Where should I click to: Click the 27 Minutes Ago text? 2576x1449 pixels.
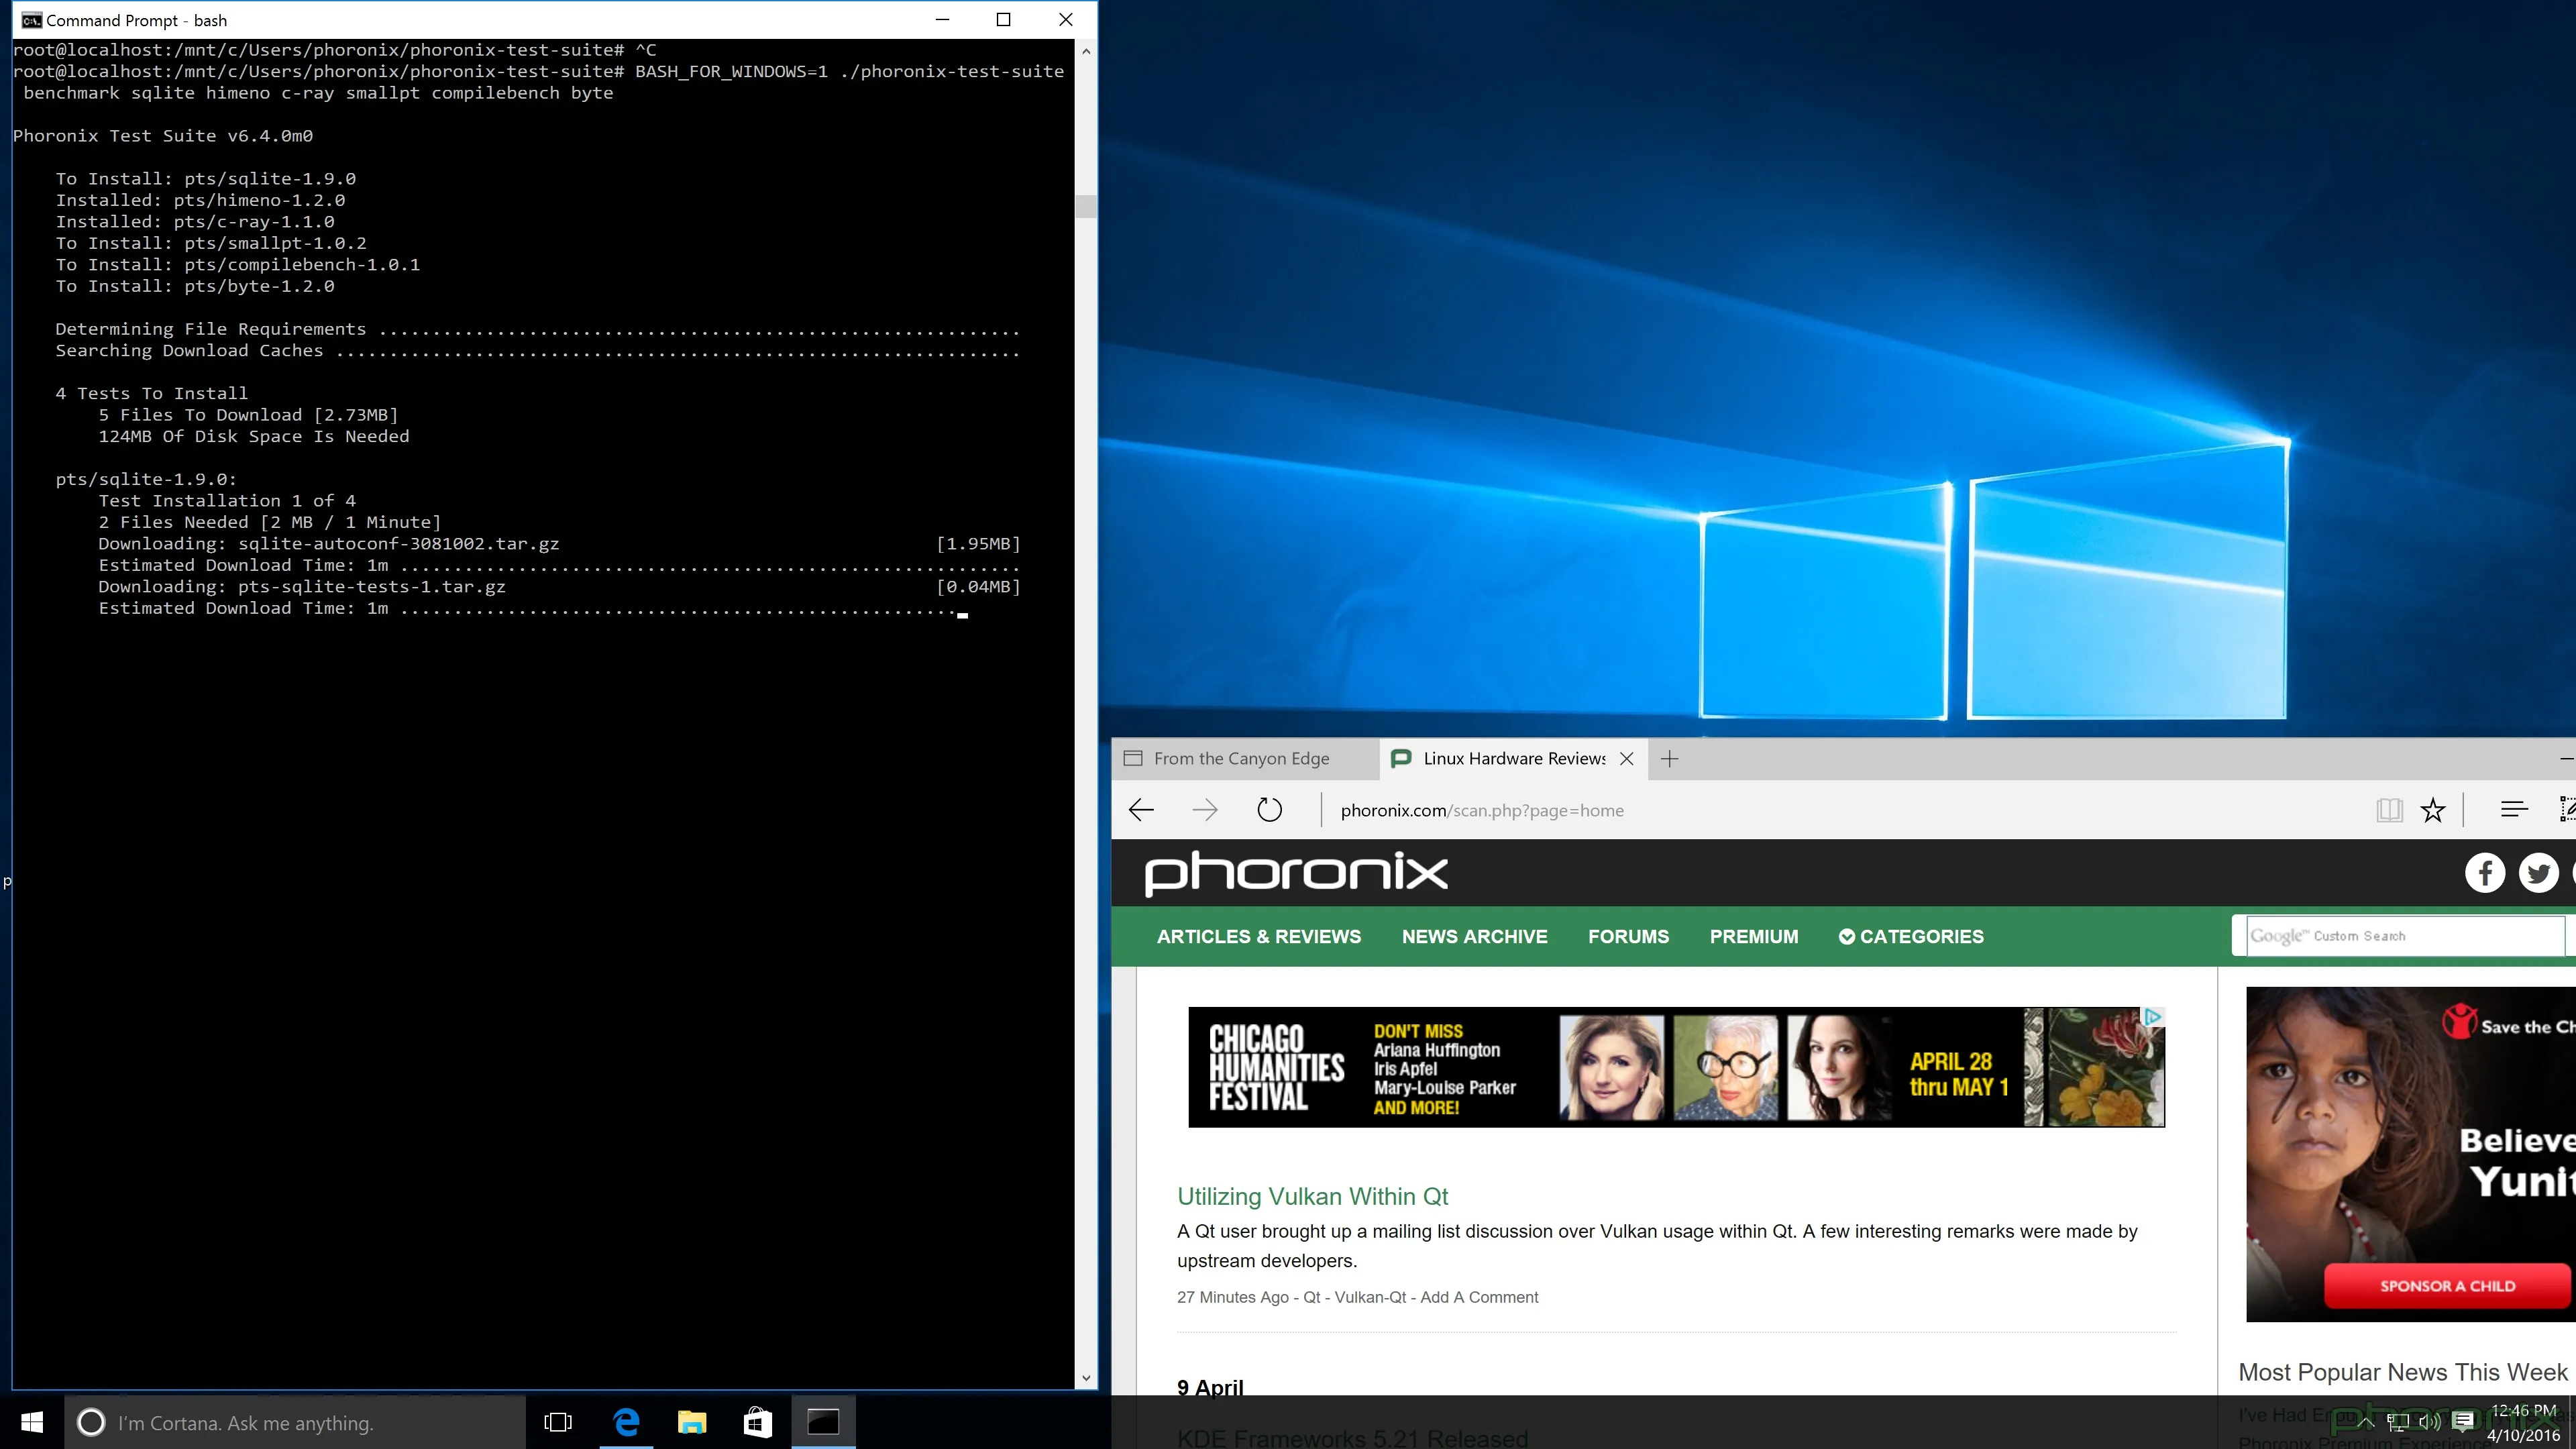[x=1233, y=1298]
